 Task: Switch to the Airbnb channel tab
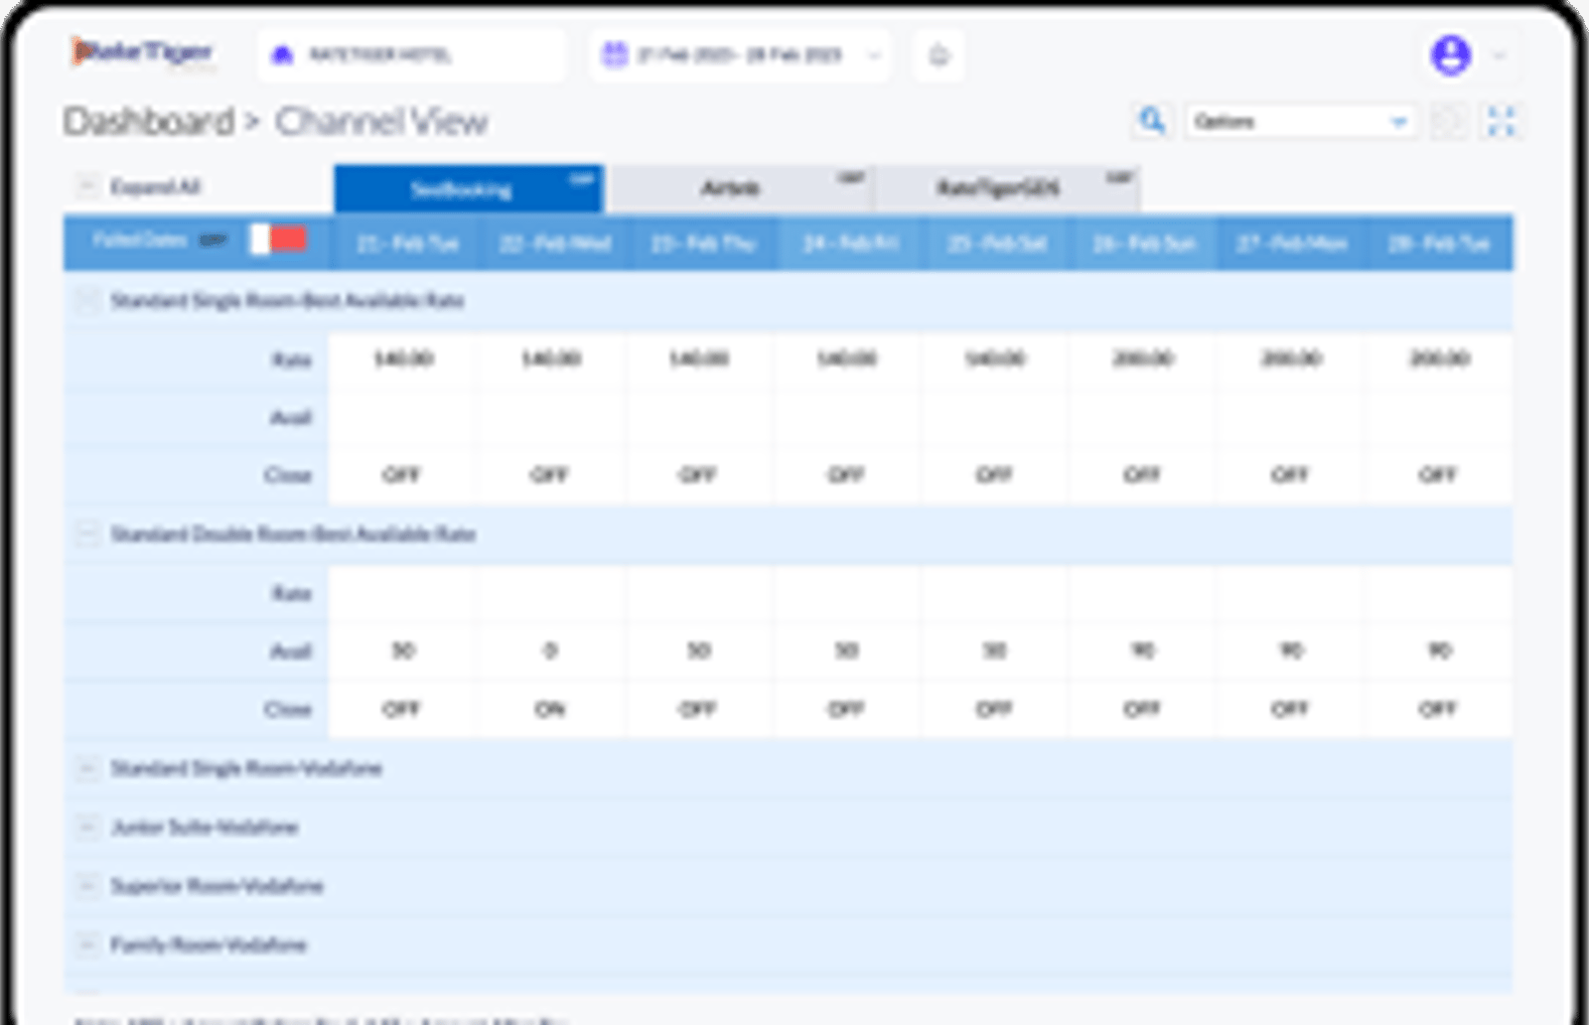pyautogui.click(x=741, y=189)
